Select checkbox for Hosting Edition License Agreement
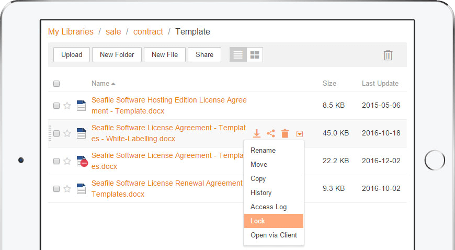The height and width of the screenshot is (250, 455). click(x=56, y=106)
